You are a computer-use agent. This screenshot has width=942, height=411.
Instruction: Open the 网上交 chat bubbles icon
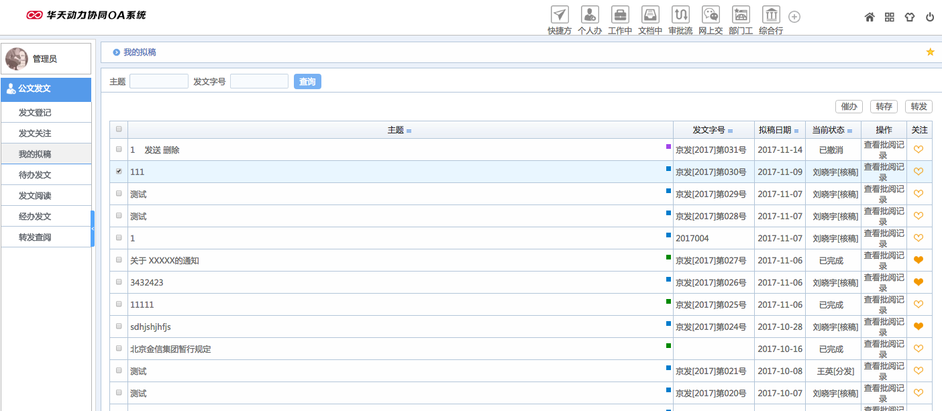[x=711, y=15]
